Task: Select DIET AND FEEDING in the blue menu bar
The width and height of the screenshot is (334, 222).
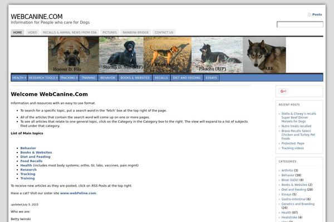Action: pos(186,78)
